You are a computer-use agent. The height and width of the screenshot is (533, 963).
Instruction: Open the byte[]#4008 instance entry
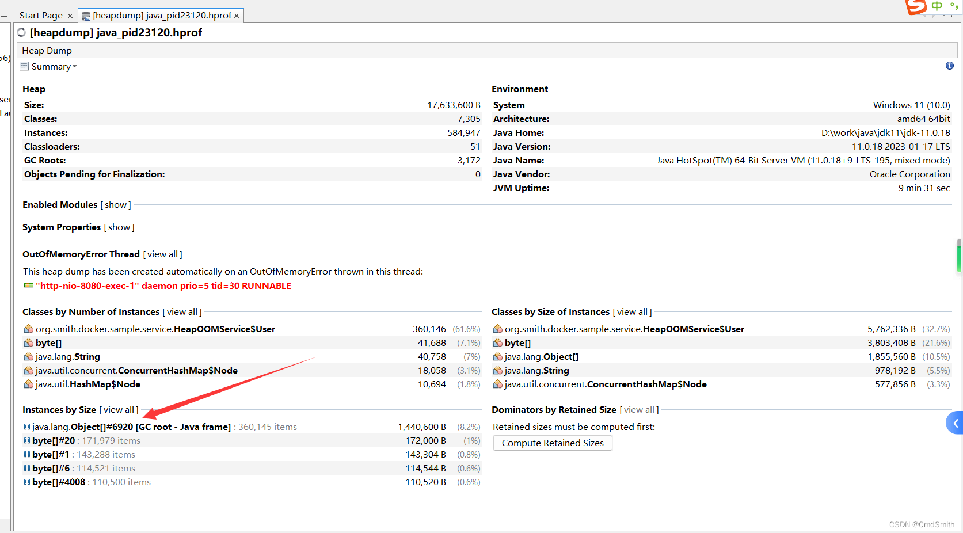(59, 482)
